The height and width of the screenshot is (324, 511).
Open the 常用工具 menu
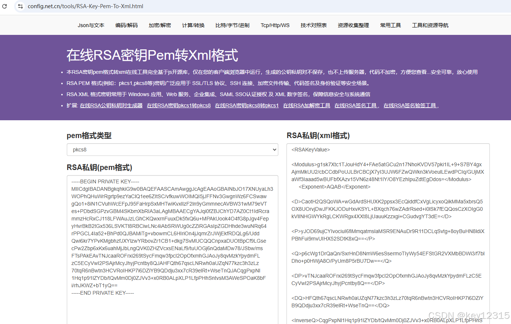tap(390, 25)
